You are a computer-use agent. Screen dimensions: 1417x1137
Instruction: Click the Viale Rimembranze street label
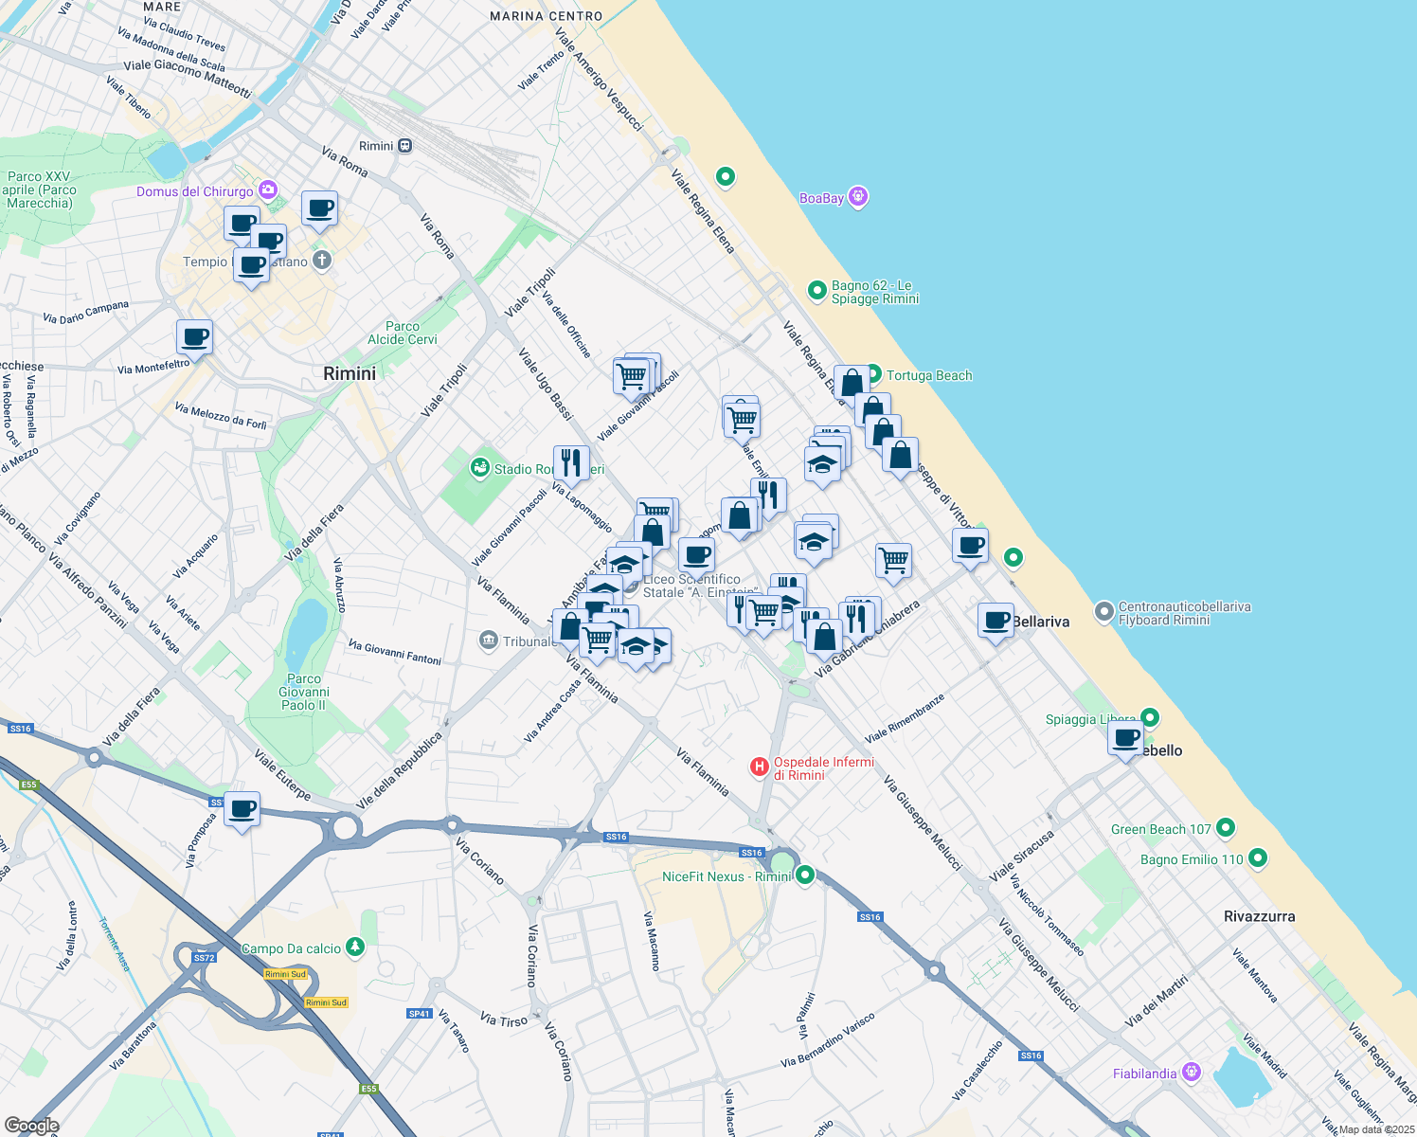[905, 718]
